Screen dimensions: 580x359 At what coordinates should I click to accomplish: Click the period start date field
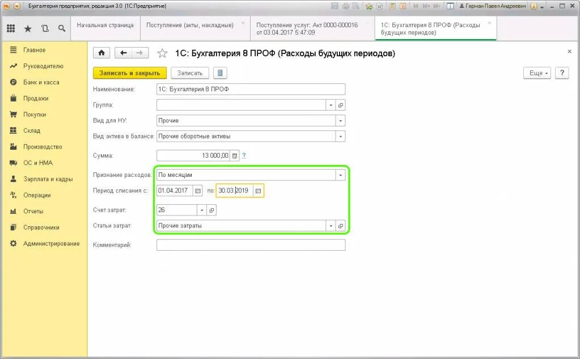175,191
